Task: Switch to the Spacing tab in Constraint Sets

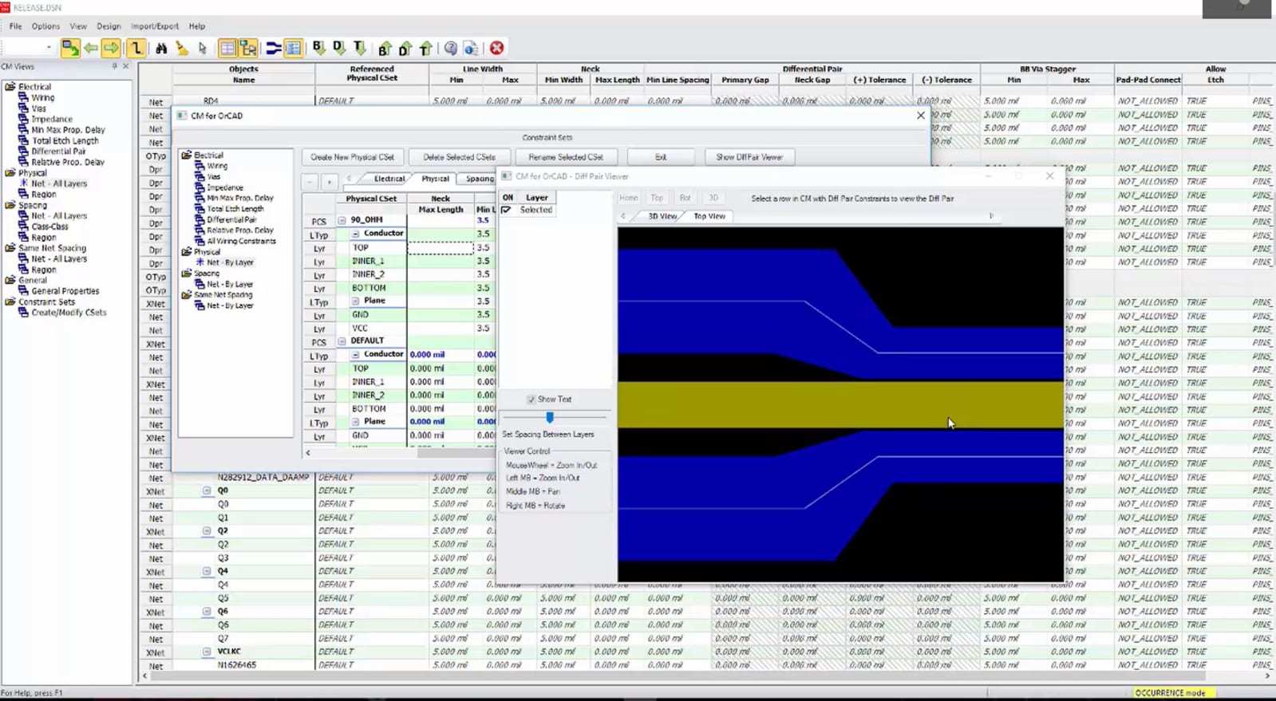Action: pyautogui.click(x=479, y=179)
